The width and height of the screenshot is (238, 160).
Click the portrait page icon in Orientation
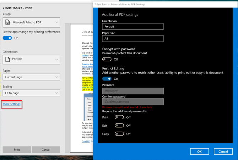pos(7,59)
